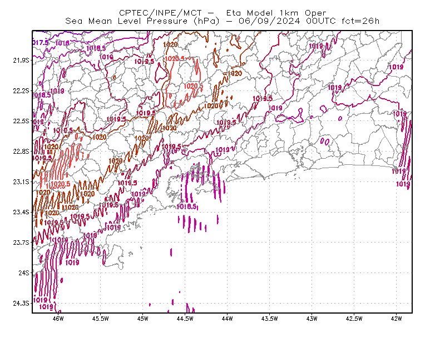The image size is (445, 343).
Task: Click the 'Sea Mean Level Pressure (hPa)' subtitle
Action: pyautogui.click(x=142, y=21)
